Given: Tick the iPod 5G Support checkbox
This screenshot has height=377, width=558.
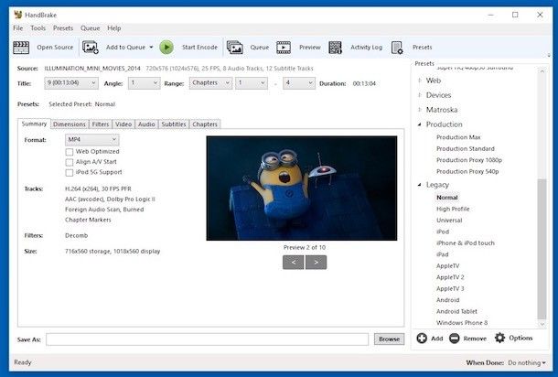Looking at the screenshot, I should pyautogui.click(x=70, y=173).
